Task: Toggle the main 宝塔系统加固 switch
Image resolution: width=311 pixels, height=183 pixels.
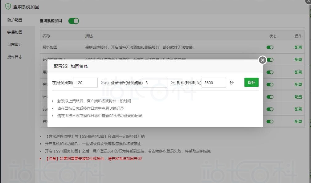Action: (74, 21)
